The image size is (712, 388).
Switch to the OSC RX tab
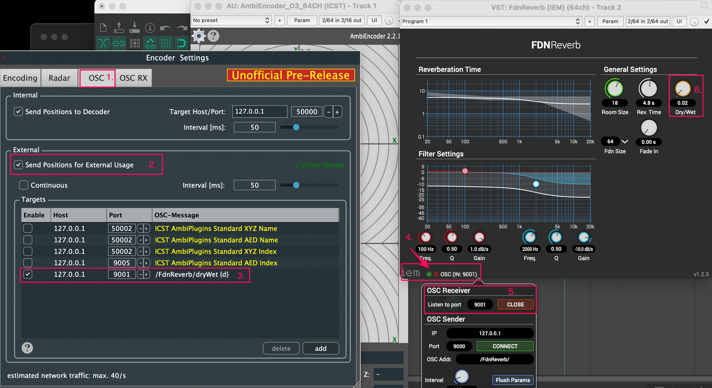pyautogui.click(x=133, y=78)
